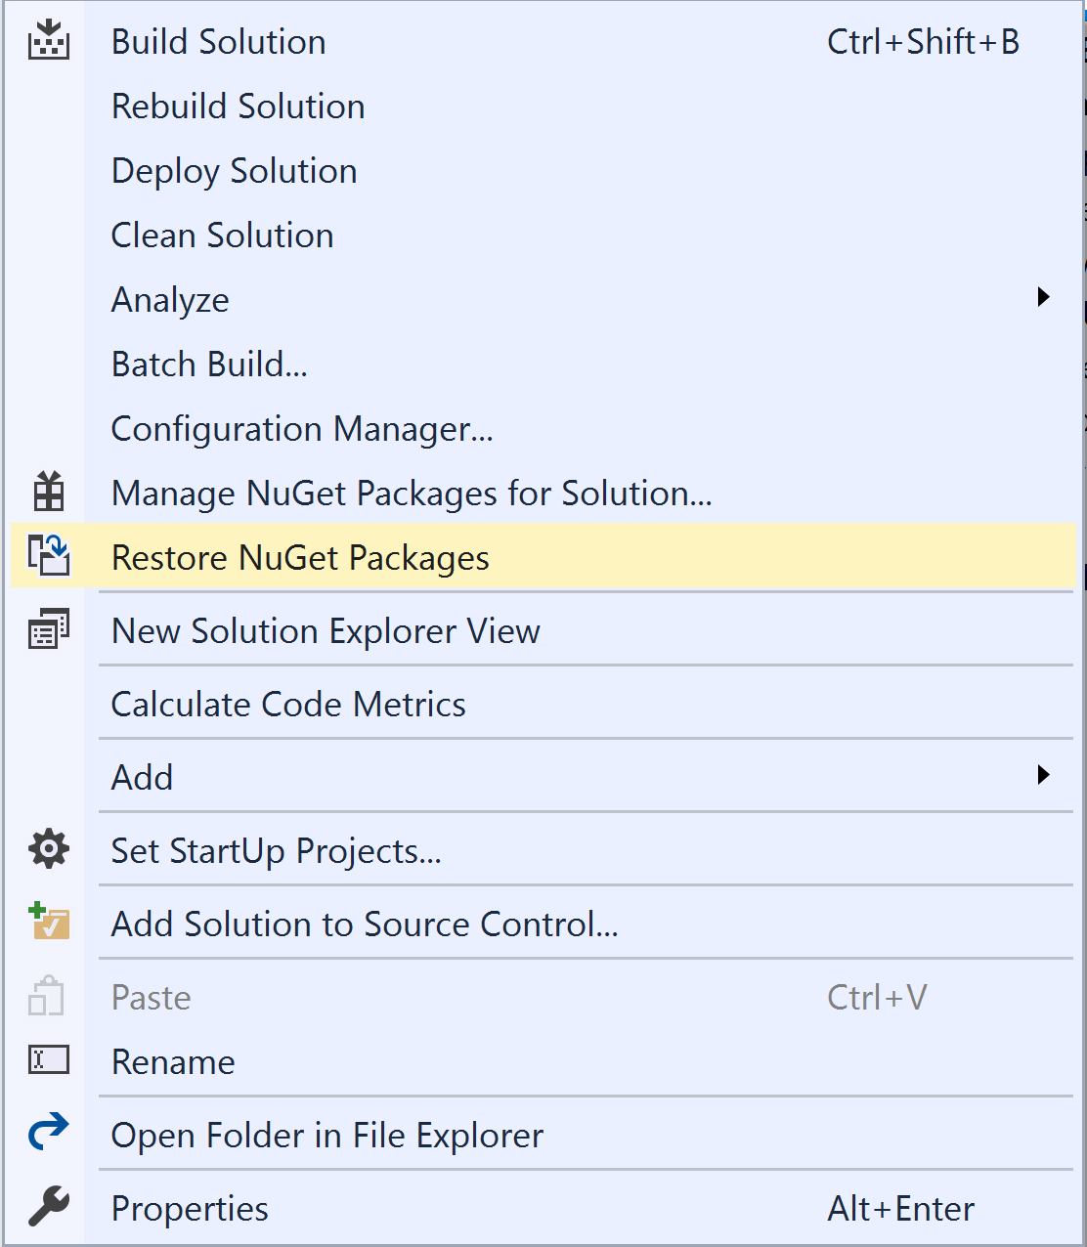Click the grayed-out Paste clipboard icon
Screen dimensions: 1087x1247
[x=48, y=996]
